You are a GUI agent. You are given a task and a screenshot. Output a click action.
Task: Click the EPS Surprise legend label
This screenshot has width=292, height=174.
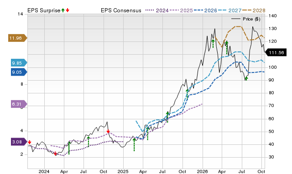point(44,10)
